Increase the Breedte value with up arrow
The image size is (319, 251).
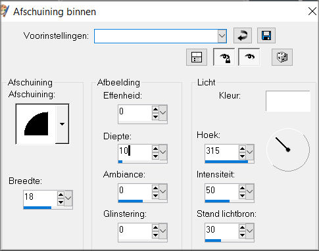[61, 194]
